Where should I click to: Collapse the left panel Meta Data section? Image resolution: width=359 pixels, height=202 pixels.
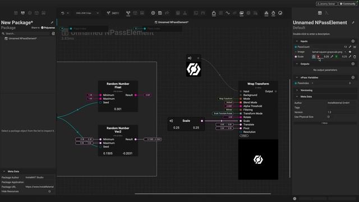[4, 171]
